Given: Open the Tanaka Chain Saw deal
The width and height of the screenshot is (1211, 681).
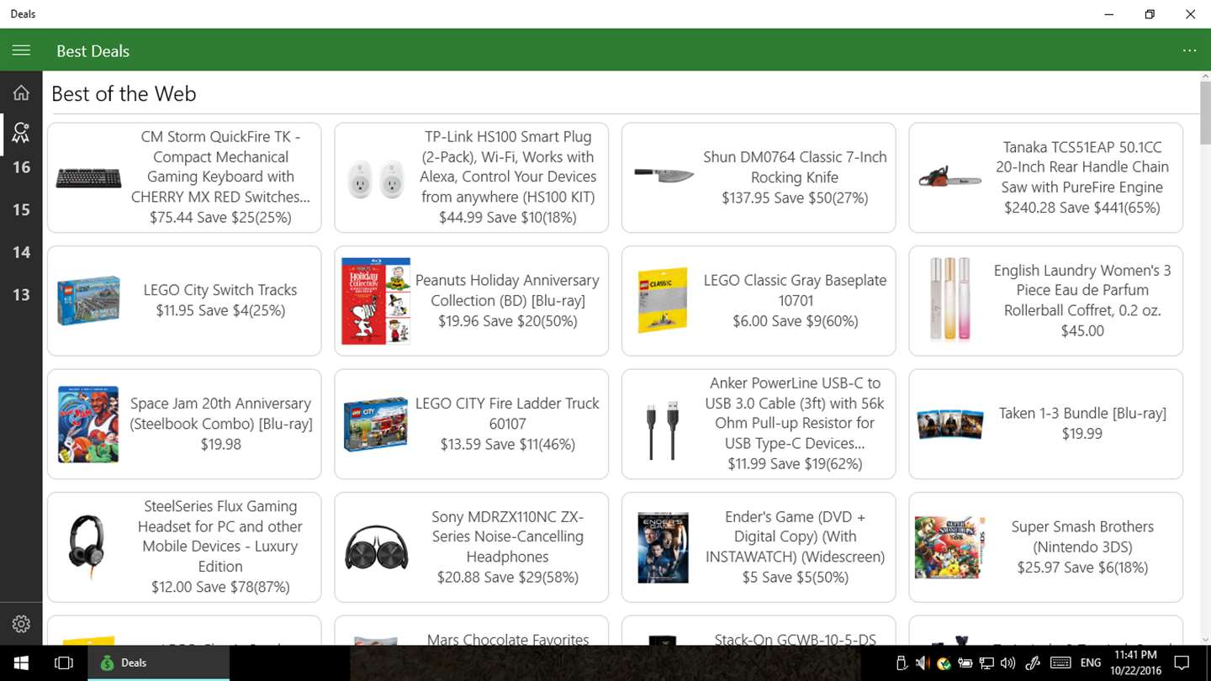Looking at the screenshot, I should [1045, 177].
